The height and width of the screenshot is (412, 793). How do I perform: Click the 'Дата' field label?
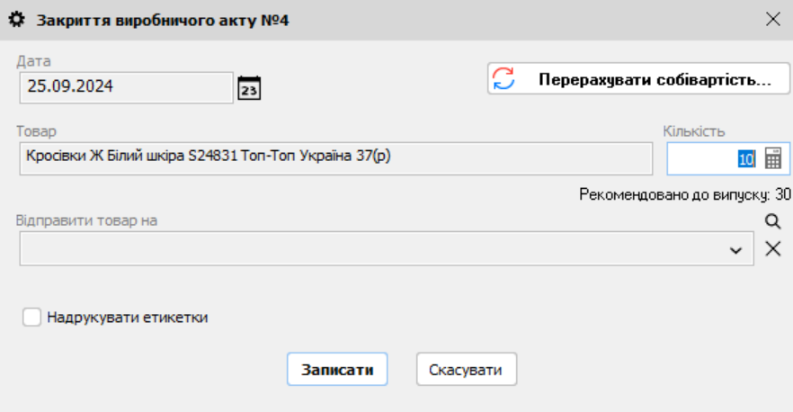click(34, 61)
